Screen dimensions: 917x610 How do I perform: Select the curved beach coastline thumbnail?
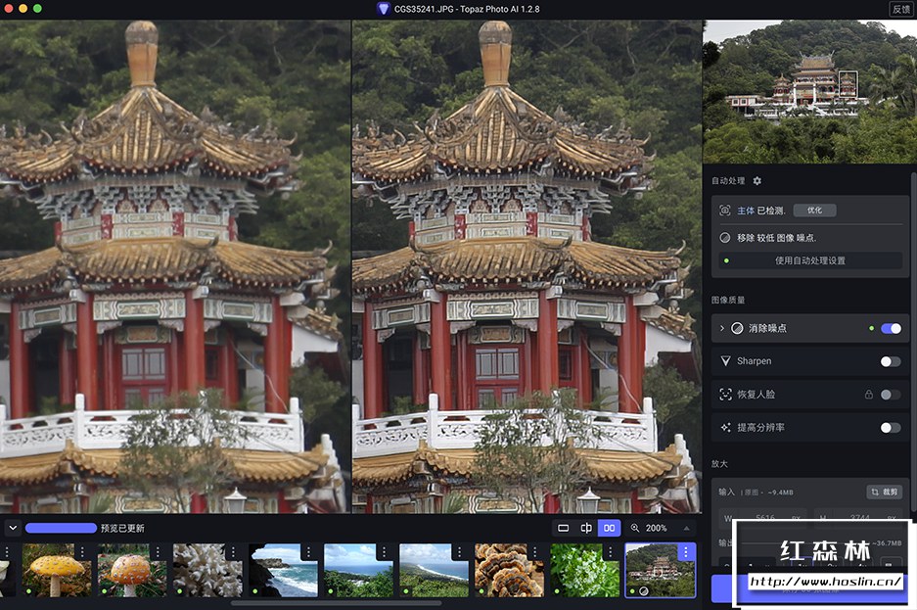click(434, 570)
